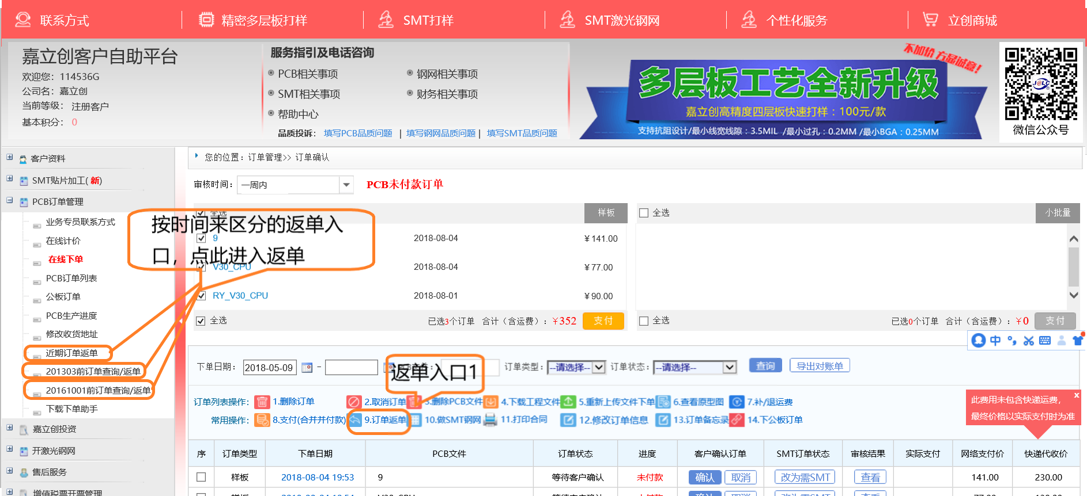This screenshot has width=1087, height=496.
Task: Click the orange 支付 button
Action: point(603,321)
